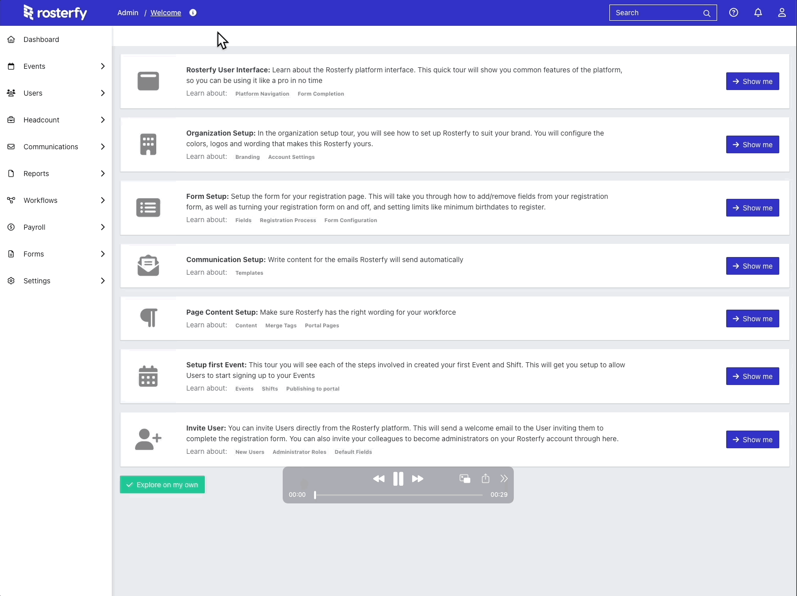This screenshot has height=596, width=797.
Task: Show me the Rosterfy User Interface tour
Action: tap(752, 81)
